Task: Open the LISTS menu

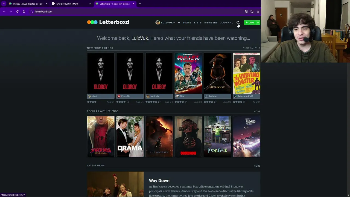Action: [x=198, y=22]
